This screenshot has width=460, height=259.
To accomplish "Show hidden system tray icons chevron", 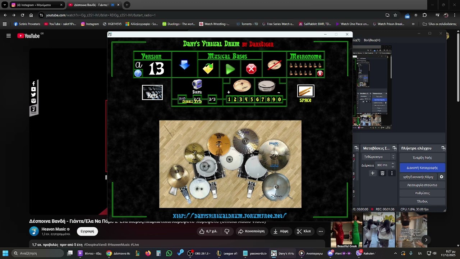I will (395, 253).
